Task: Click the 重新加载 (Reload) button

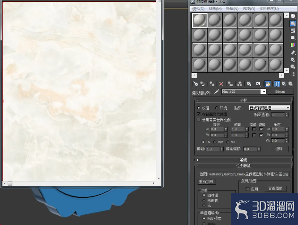Action: pyautogui.click(x=206, y=182)
